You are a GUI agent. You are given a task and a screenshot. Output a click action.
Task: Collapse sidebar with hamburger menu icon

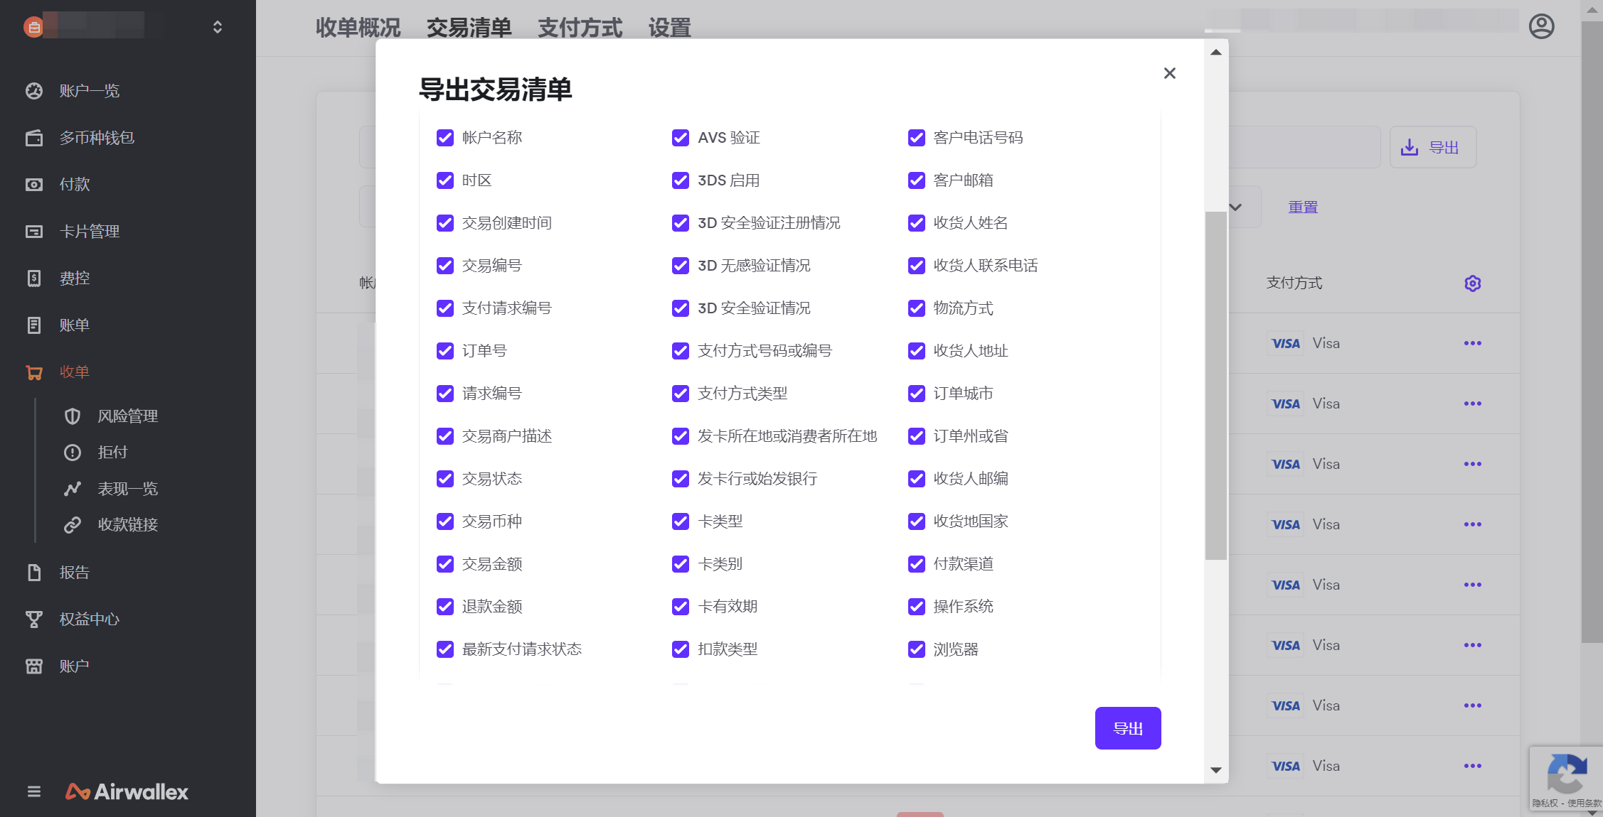[x=34, y=791]
